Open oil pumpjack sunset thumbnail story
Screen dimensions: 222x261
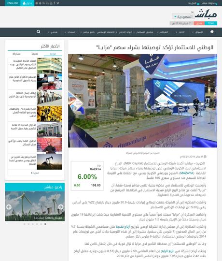coord(49,161)
